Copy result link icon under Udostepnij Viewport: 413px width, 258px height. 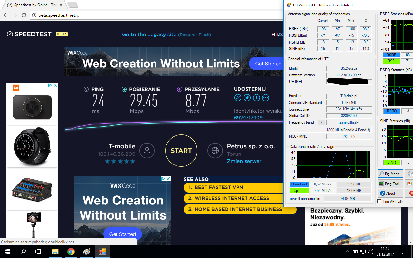[237, 98]
